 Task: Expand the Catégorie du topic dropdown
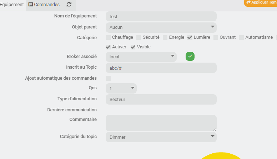(161, 137)
